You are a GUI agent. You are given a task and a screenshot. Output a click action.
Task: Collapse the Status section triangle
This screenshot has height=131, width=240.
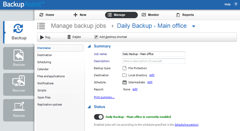point(89,107)
